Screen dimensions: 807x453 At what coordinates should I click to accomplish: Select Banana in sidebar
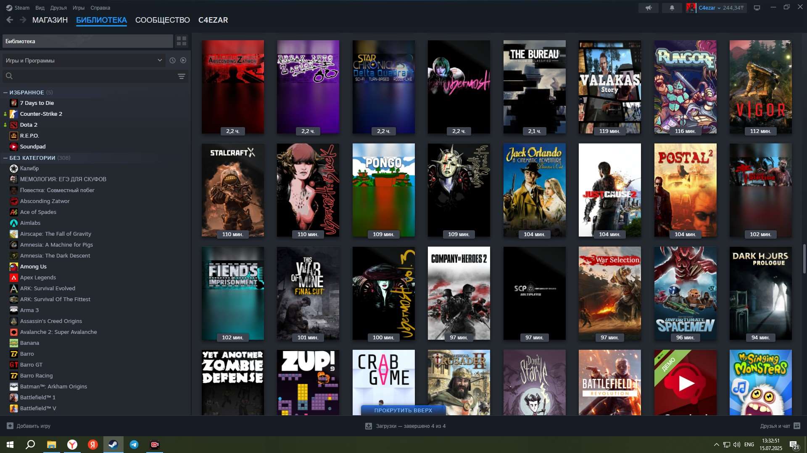click(x=29, y=343)
